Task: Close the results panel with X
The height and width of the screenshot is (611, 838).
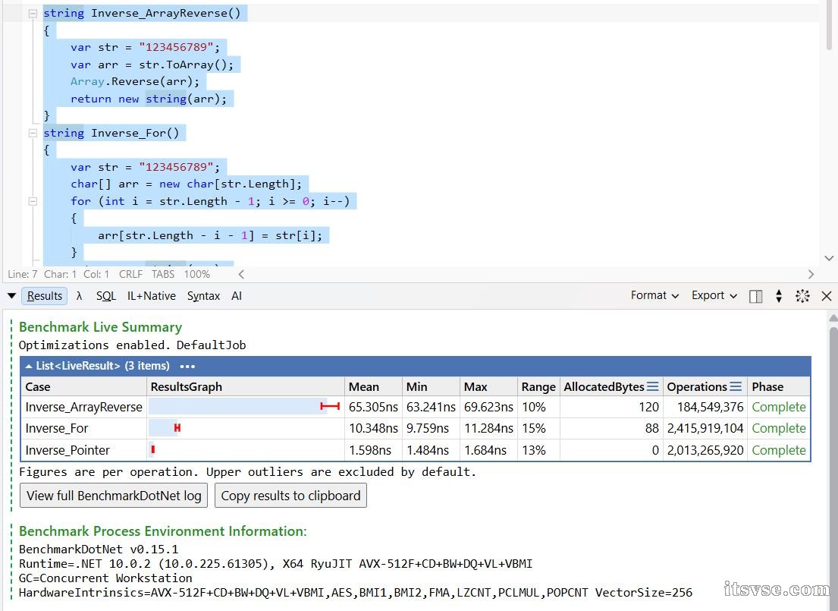Action: (x=827, y=296)
